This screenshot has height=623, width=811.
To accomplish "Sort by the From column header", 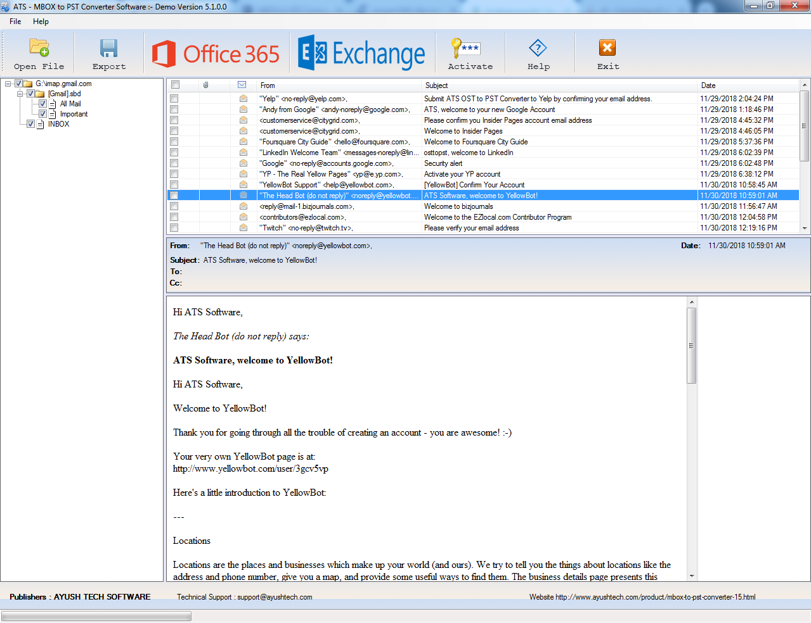I will point(339,85).
